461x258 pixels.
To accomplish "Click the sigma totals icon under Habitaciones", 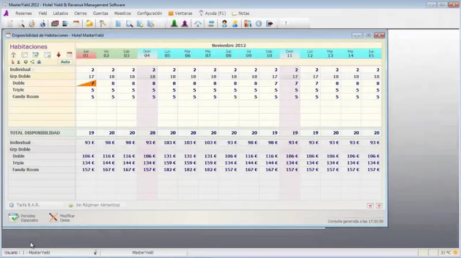I will point(18,62).
